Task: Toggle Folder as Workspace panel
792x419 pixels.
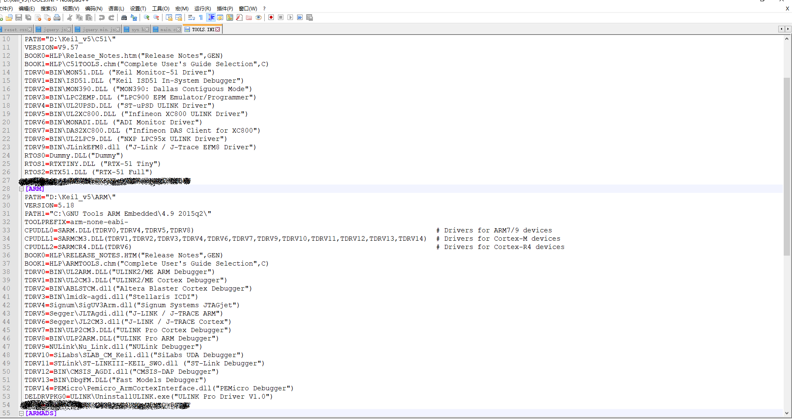Action: click(249, 17)
